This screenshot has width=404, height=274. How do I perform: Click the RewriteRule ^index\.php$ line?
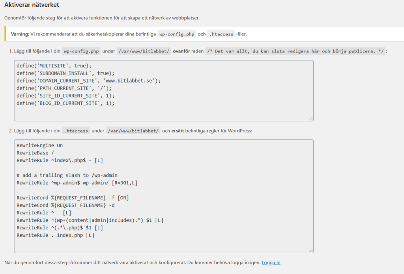tap(60, 160)
